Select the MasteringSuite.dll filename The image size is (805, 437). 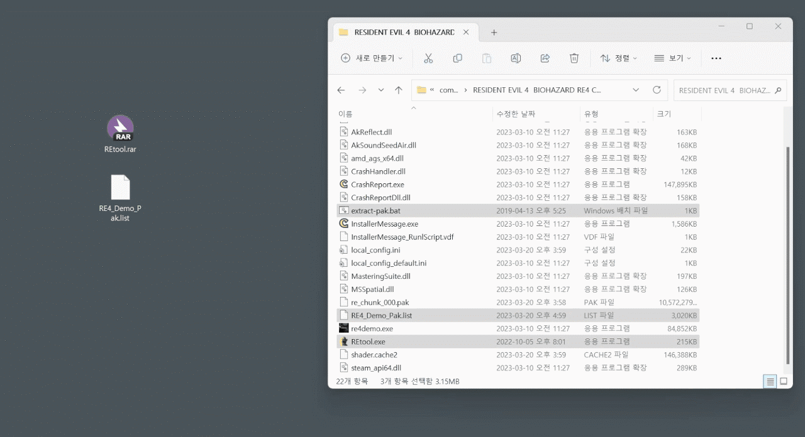(380, 276)
